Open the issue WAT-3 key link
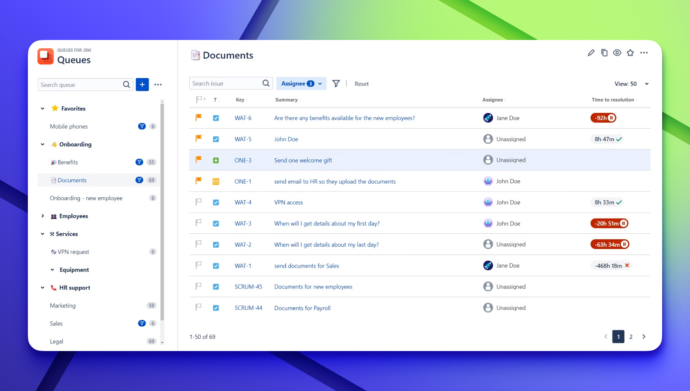Image resolution: width=690 pixels, height=391 pixels. coord(243,223)
